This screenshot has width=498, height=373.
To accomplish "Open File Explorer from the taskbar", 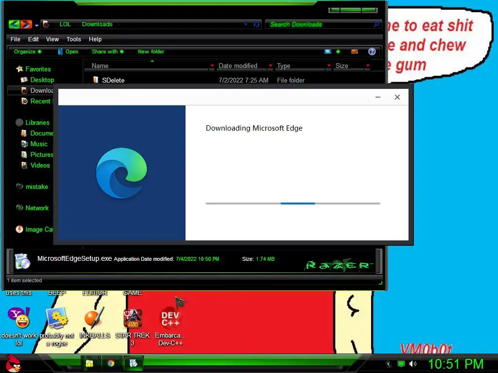I will click(x=89, y=363).
